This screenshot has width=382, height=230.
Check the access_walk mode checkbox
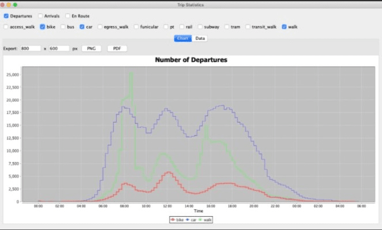point(6,26)
